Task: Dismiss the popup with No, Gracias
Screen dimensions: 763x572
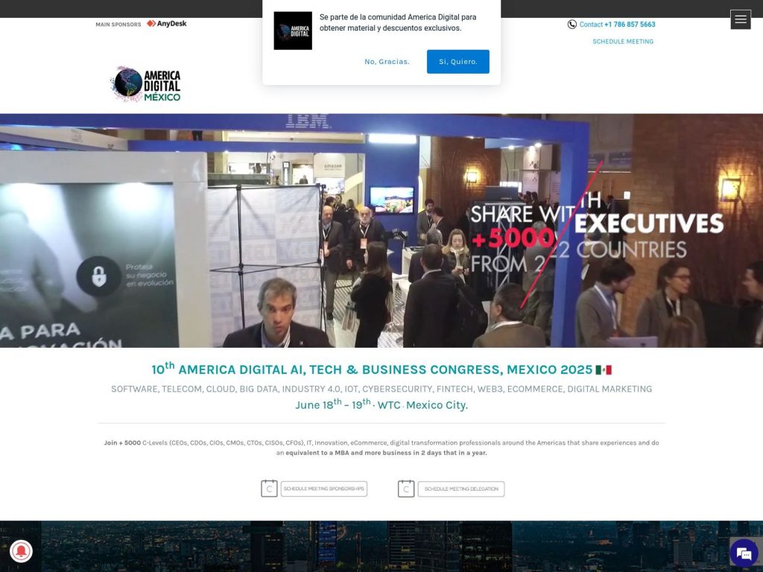Action: [x=386, y=61]
